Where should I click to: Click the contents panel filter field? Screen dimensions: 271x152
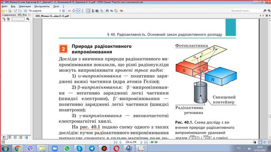click(x=18, y=19)
